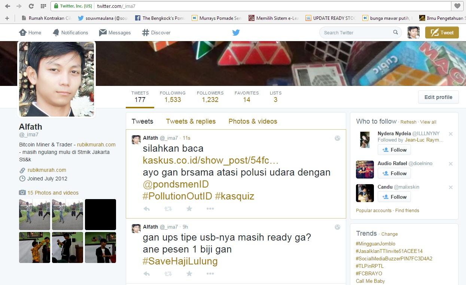466x285 pixels.
Task: Follow Nydera Nydeia
Action: click(x=394, y=149)
